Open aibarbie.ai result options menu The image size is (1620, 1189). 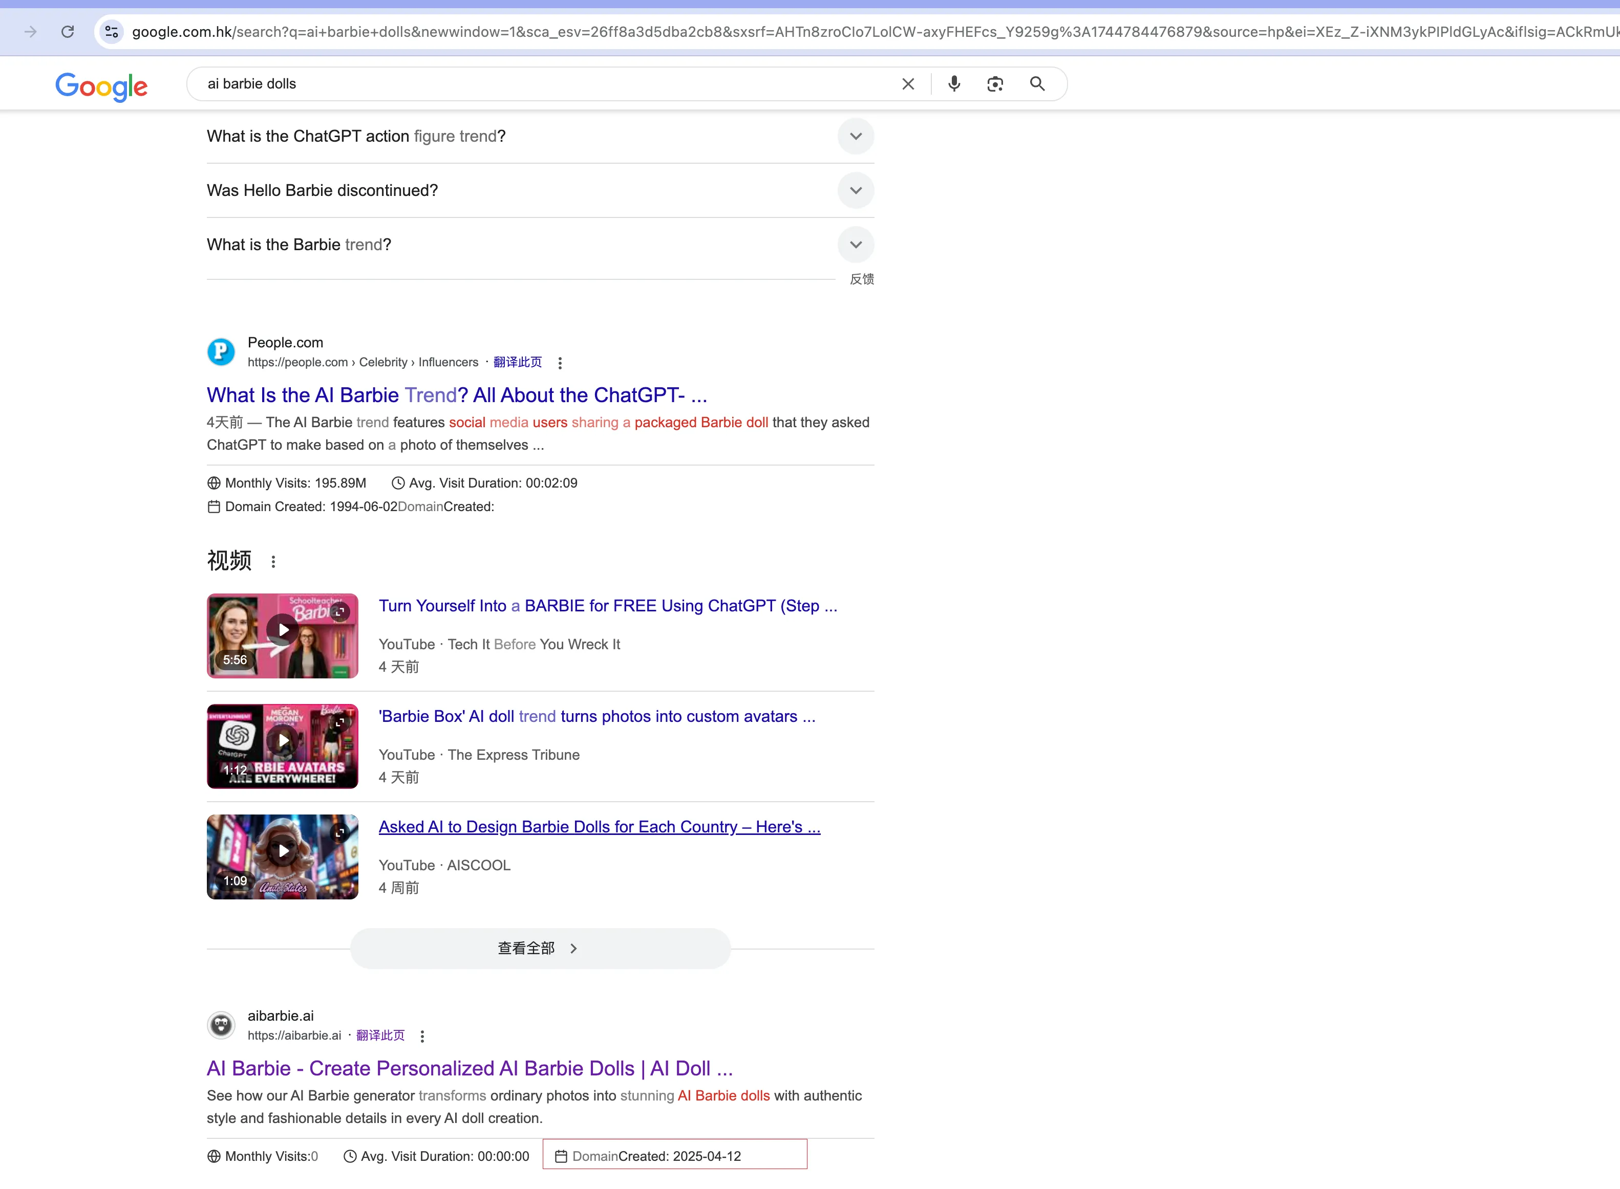(422, 1037)
